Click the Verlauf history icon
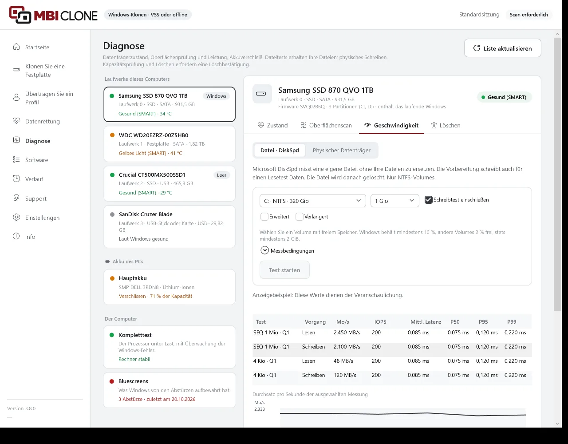 click(16, 179)
